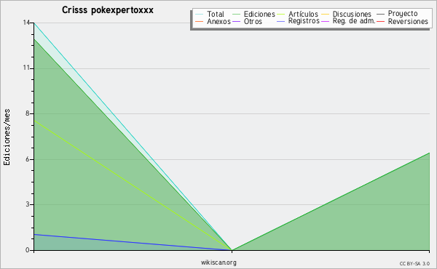This screenshot has width=437, height=269.
Task: Click the 'Ediciones' legend label
Action: point(259,14)
